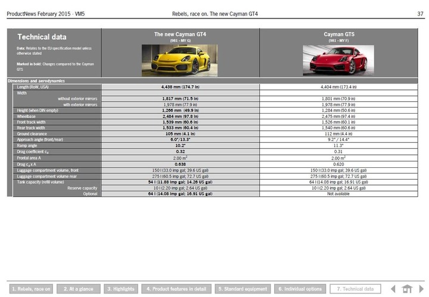Click the '4,404 mm (173.4 in)' cell
Screen dimensions: 429x297
(x=338, y=87)
